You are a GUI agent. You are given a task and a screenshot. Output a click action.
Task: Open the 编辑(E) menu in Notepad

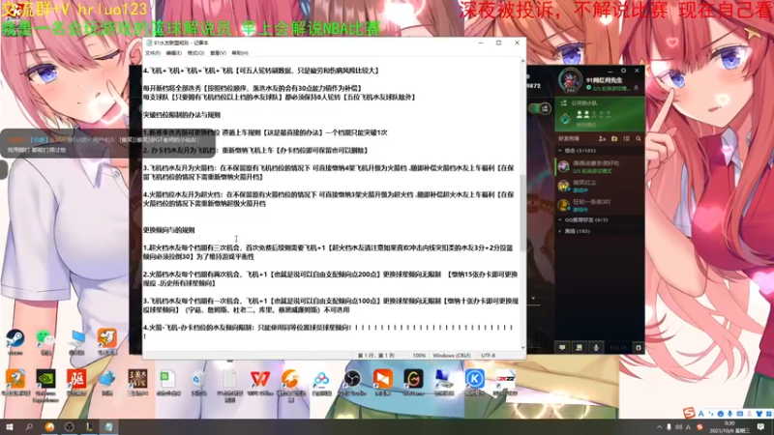[x=174, y=53]
